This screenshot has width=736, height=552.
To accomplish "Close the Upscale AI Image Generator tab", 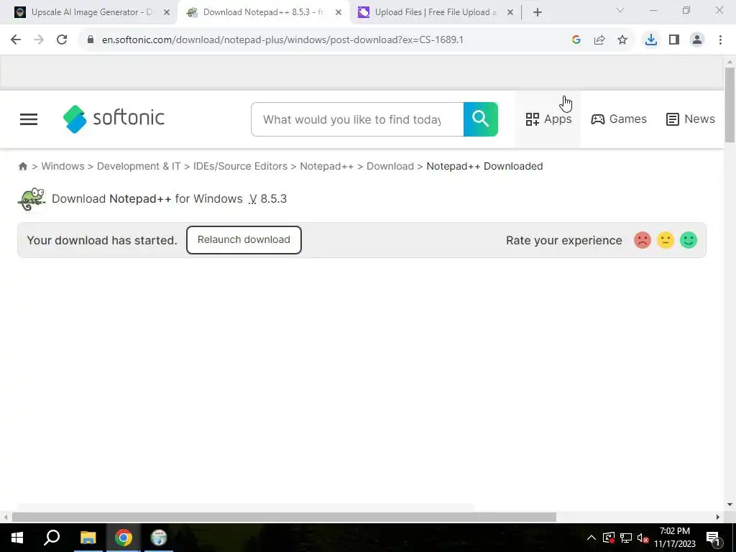I will pyautogui.click(x=167, y=13).
